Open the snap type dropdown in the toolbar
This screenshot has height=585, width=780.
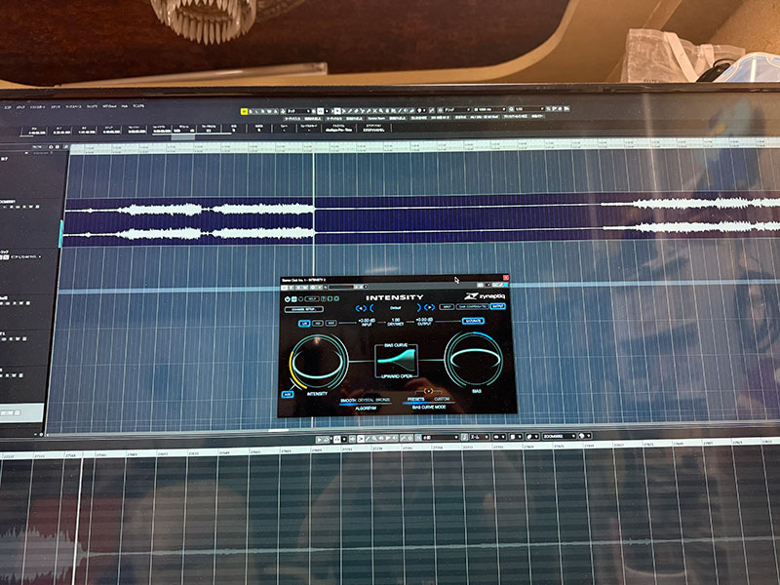click(x=457, y=110)
